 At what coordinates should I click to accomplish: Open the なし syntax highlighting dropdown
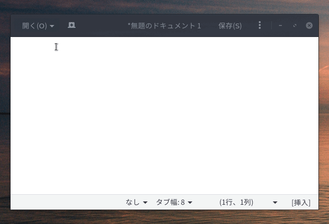point(137,202)
